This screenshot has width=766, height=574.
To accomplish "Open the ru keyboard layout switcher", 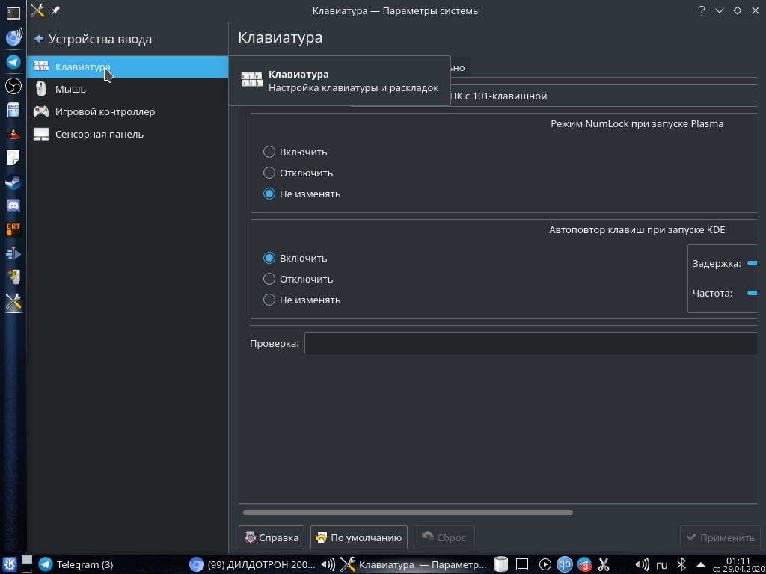I will (x=661, y=564).
